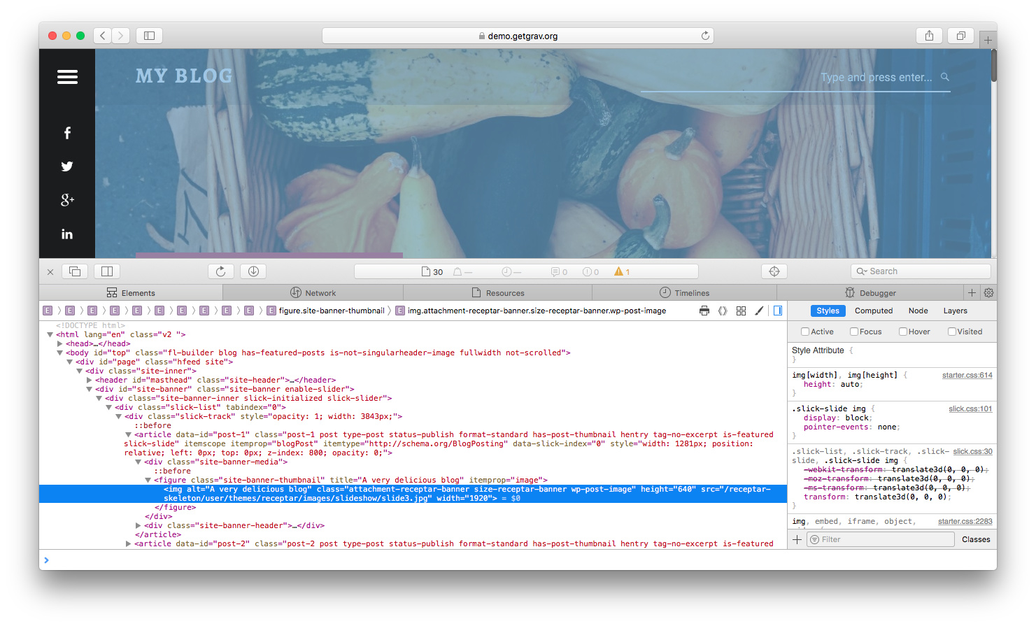This screenshot has height=626, width=1036.
Task: Click the resource count 30 in dashboard
Action: 432,271
